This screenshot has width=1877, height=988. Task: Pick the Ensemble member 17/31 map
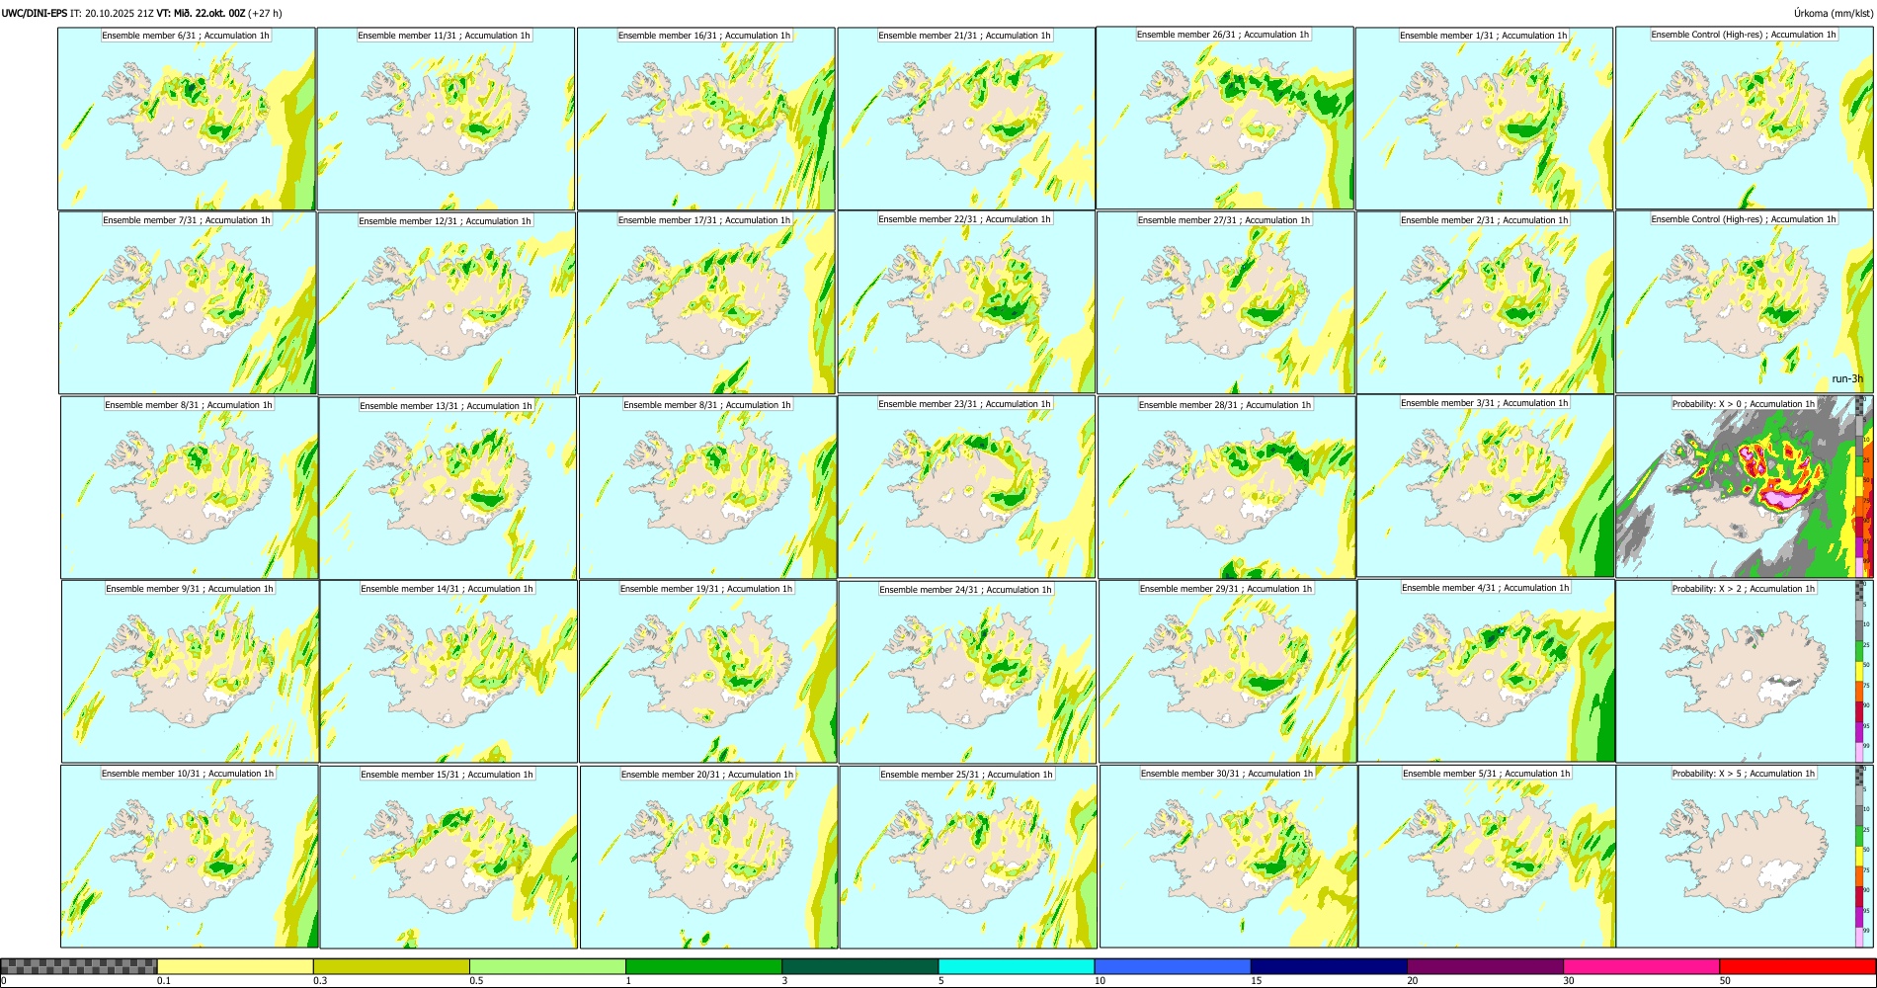coord(706,303)
